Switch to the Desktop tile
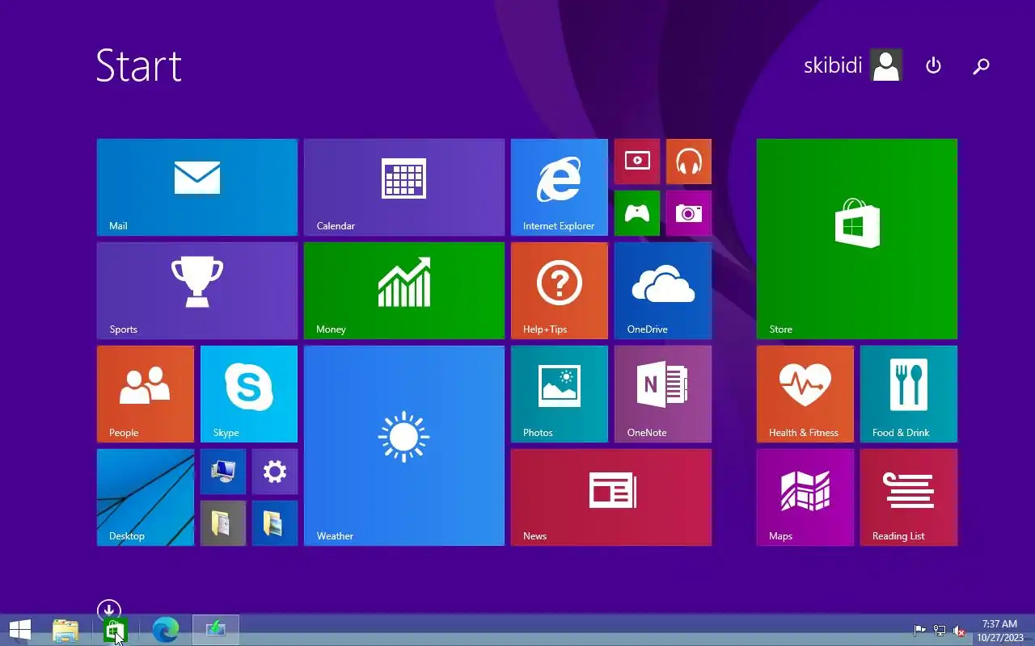The width and height of the screenshot is (1035, 646). [146, 497]
